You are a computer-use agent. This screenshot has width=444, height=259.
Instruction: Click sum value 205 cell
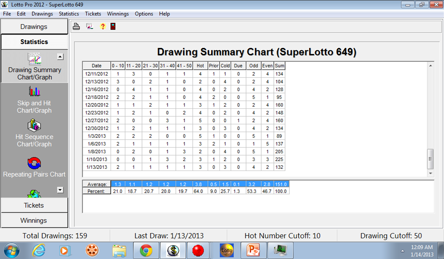click(279, 152)
